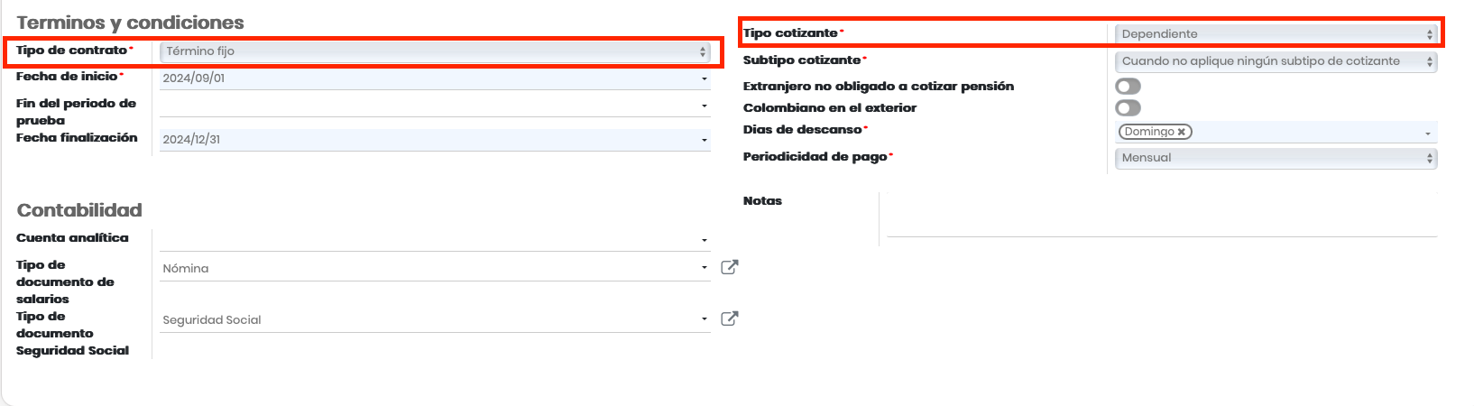The height and width of the screenshot is (406, 1474).
Task: Enable Colombiano en el exterior switch
Action: (1129, 107)
